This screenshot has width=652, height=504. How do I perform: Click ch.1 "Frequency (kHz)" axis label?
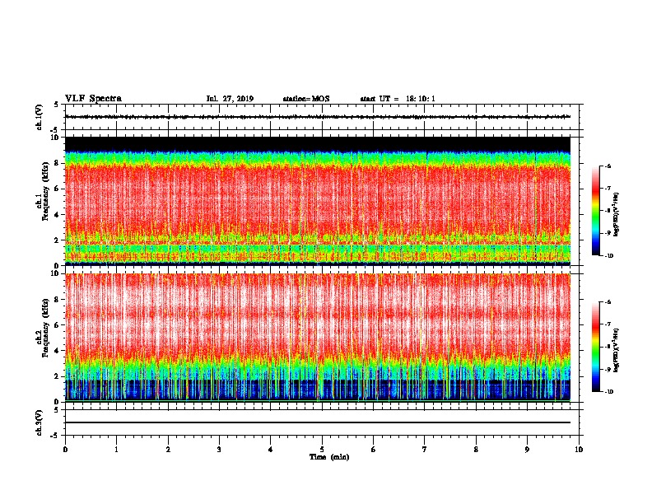(45, 191)
